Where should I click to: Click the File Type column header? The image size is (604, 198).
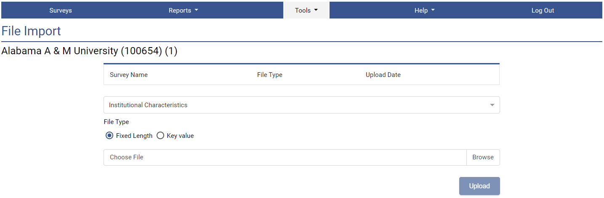point(270,75)
